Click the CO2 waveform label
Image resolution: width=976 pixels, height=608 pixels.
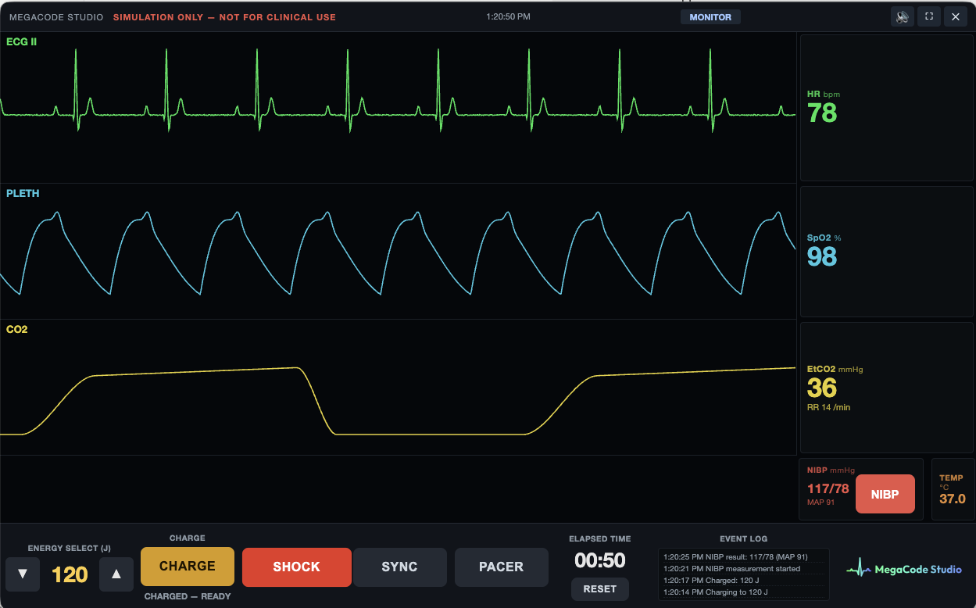pyautogui.click(x=17, y=329)
